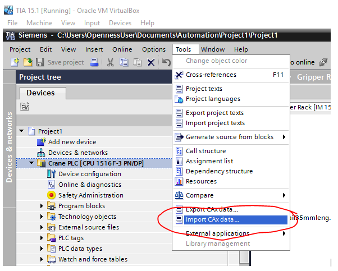The image size is (338, 271).
Task: Click the Compare scales icon
Action: click(179, 195)
